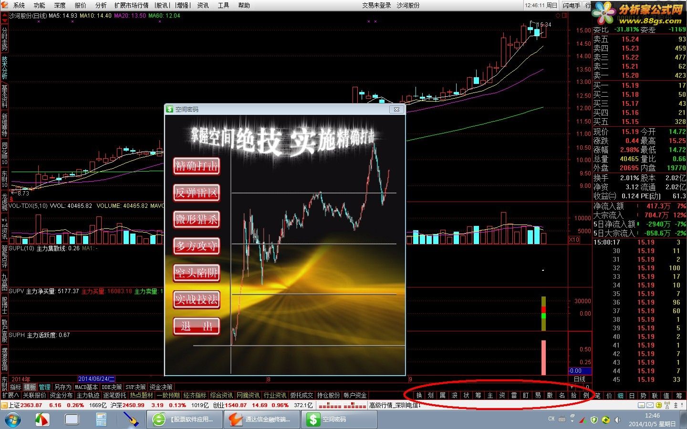This screenshot has height=429, width=687.
Task: Select 技术分析 in left sidebar
Action: pyautogui.click(x=4, y=68)
